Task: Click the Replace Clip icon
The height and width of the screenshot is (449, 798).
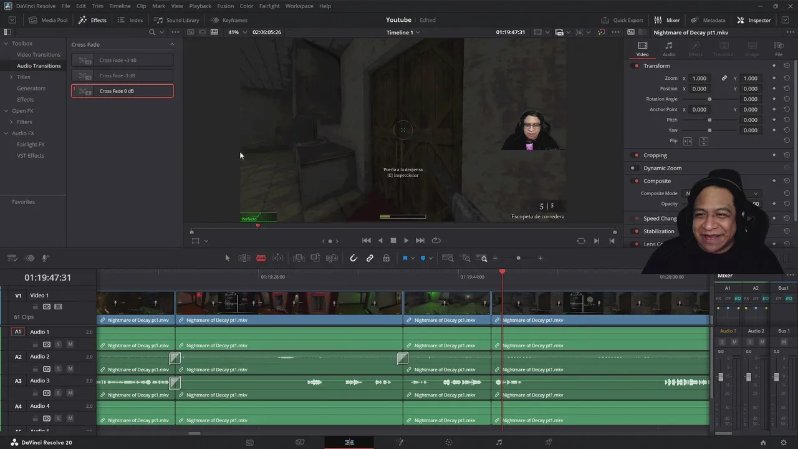Action: point(332,258)
